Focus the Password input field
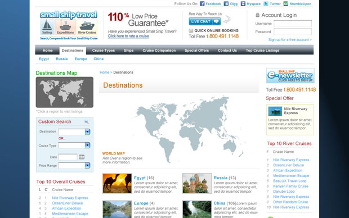 [293, 32]
